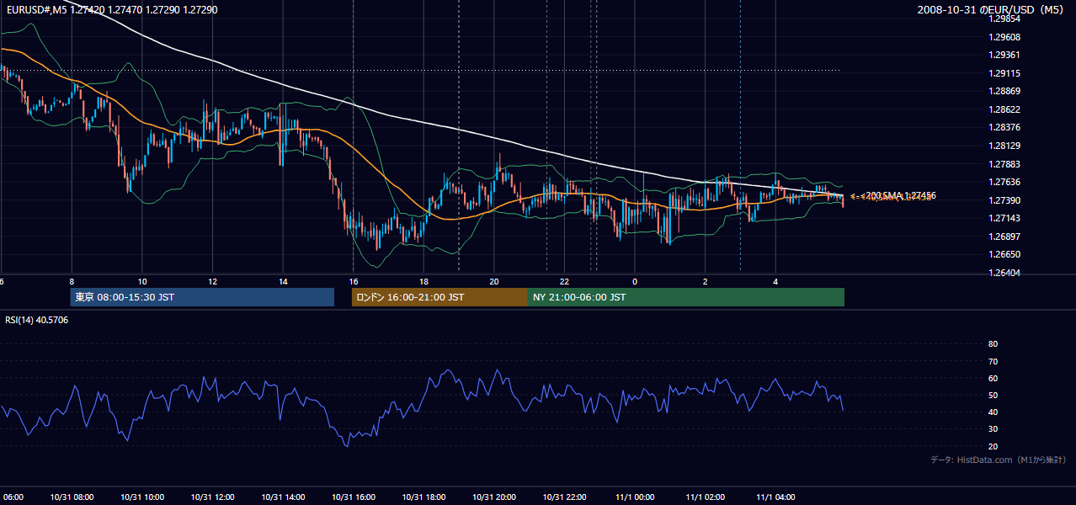Click price axis label 1.28129
This screenshot has width=1076, height=505.
[x=1004, y=146]
